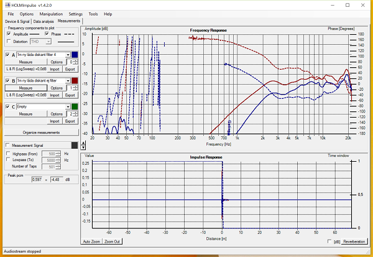The width and height of the screenshot is (373, 257).
Task: Open Options for slot A
Action: 57,62
